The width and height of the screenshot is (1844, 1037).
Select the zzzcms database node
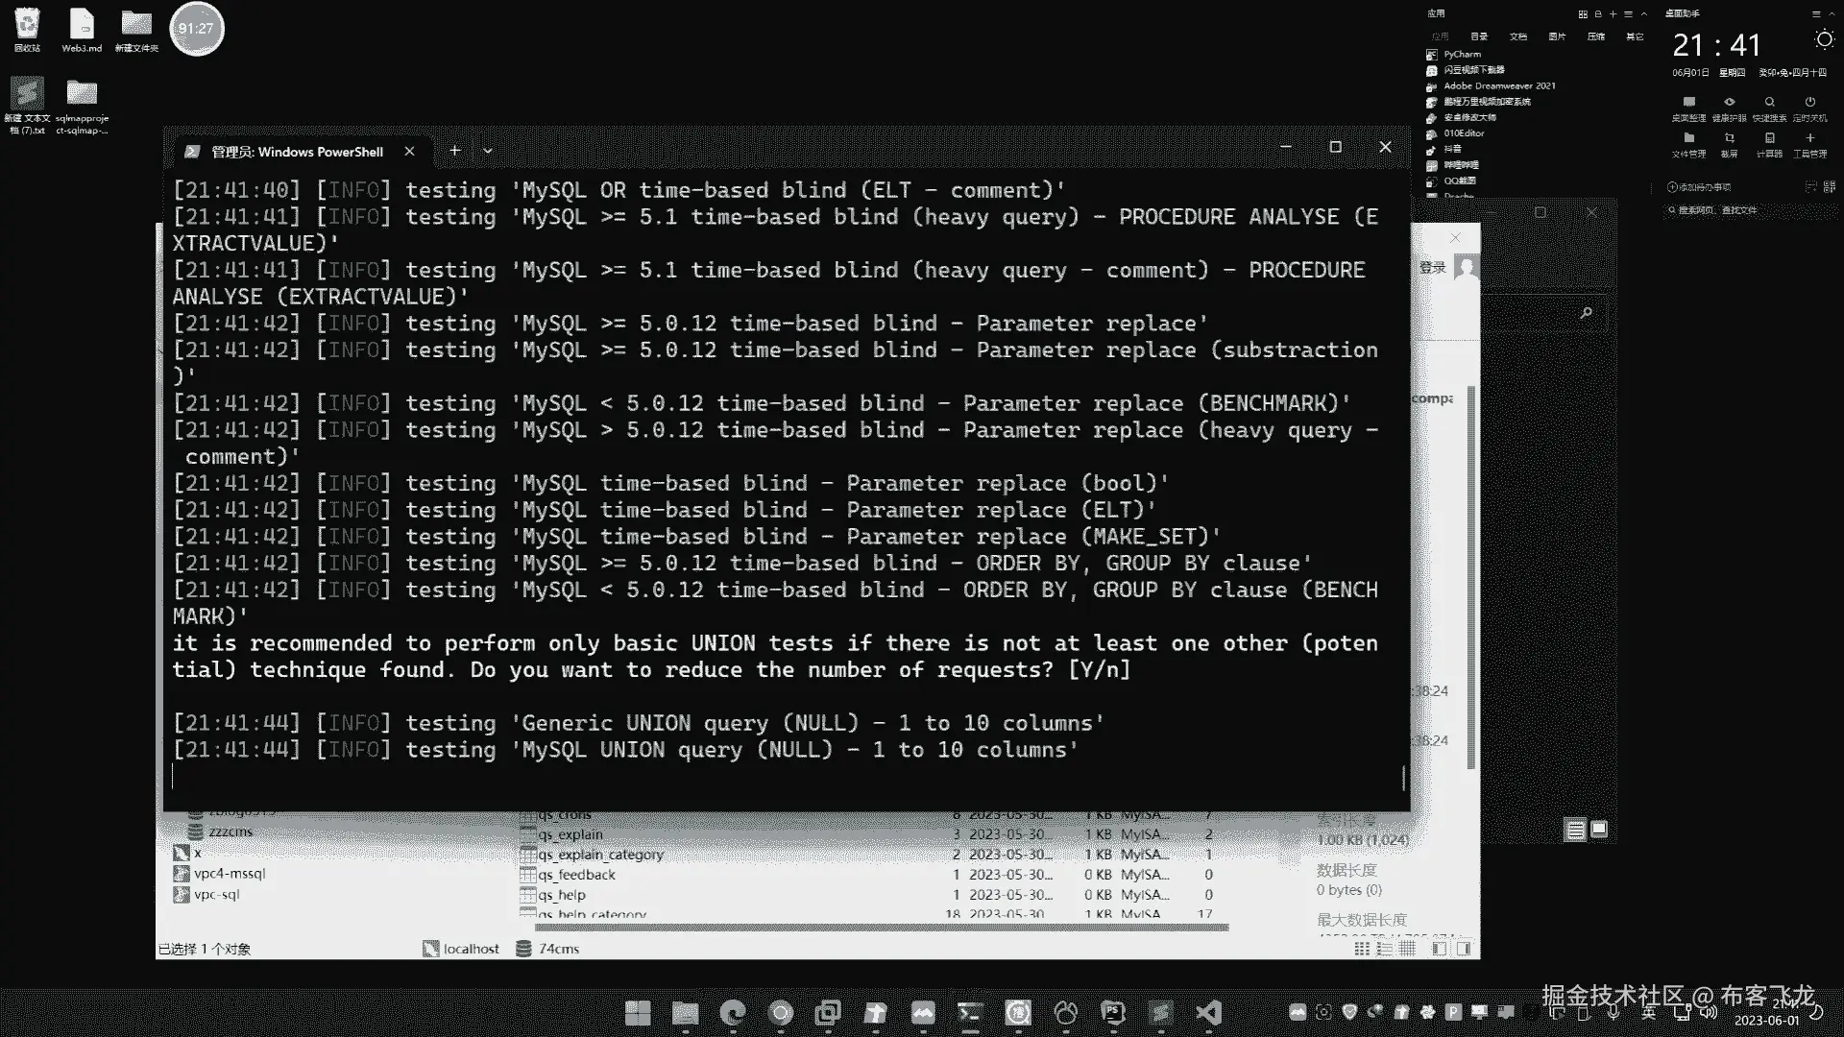pos(230,832)
